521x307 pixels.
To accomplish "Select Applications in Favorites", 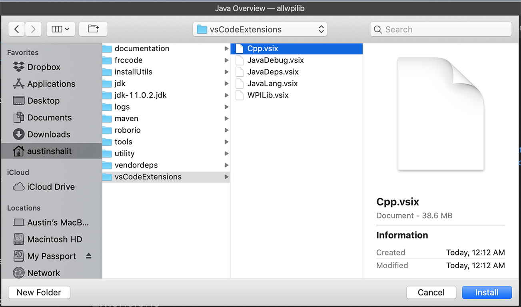I will 51,84.
